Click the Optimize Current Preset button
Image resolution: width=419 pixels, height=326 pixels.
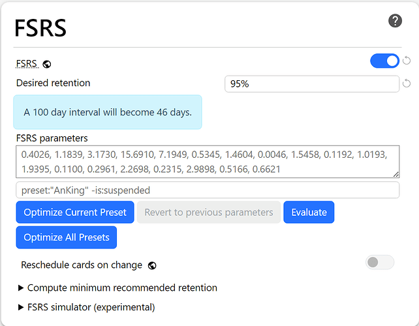tap(75, 213)
